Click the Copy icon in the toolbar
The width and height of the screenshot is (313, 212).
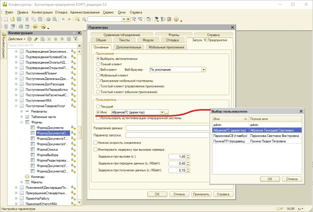pyautogui.click(x=33, y=19)
